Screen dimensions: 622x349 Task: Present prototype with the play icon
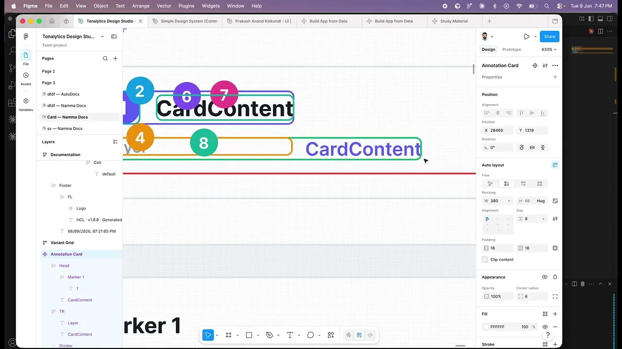pyautogui.click(x=526, y=36)
